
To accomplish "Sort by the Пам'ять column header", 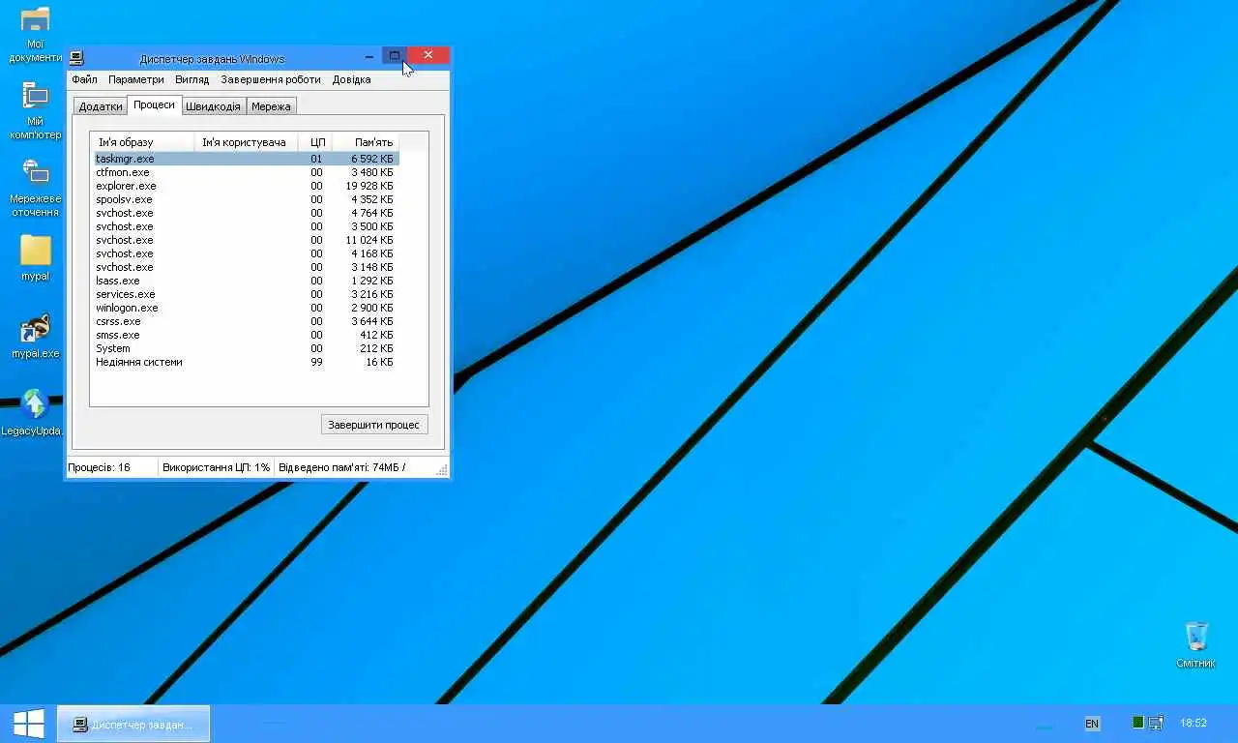I will click(366, 142).
